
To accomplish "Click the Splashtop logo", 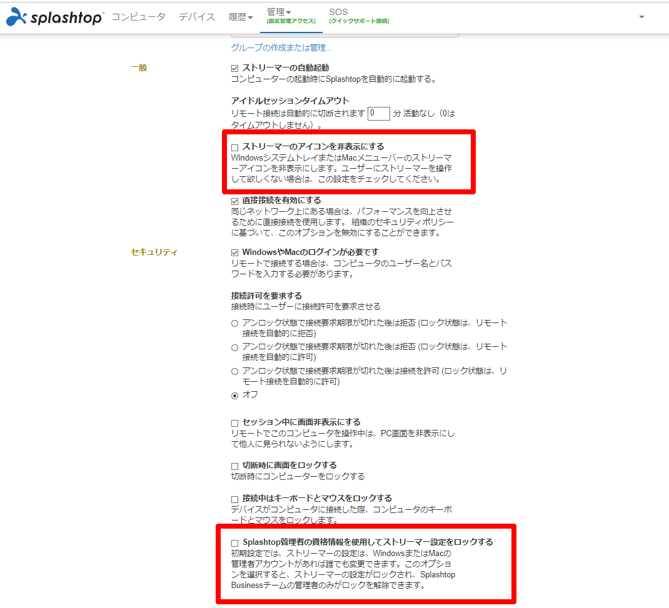I will tap(54, 17).
